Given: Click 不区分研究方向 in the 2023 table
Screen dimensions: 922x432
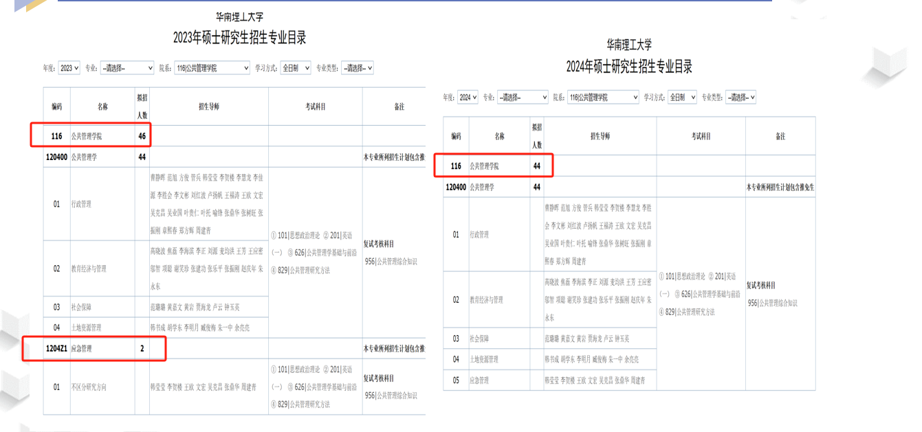Looking at the screenshot, I should (89, 387).
